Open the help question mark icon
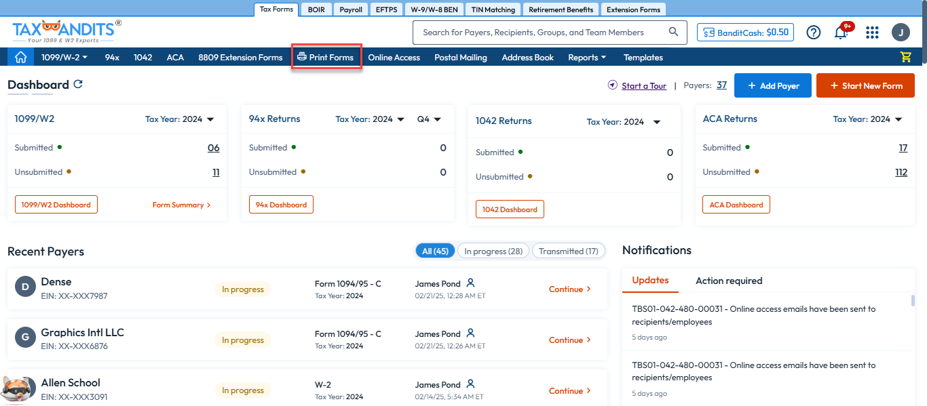The width and height of the screenshot is (927, 406). (814, 32)
